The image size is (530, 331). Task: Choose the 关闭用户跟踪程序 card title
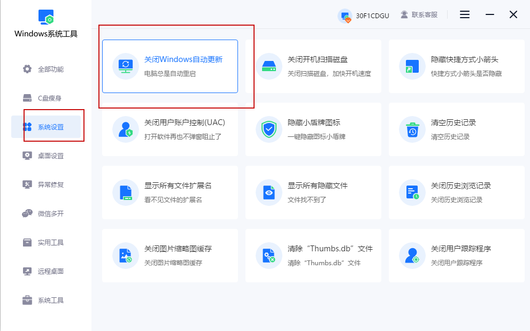click(460, 249)
